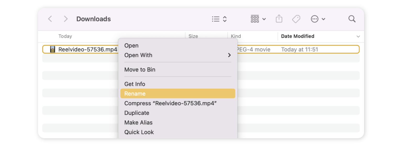402x146 pixels.
Task: Select the Reelvideo-57536.mp4 file thumbnail
Action: click(53, 49)
